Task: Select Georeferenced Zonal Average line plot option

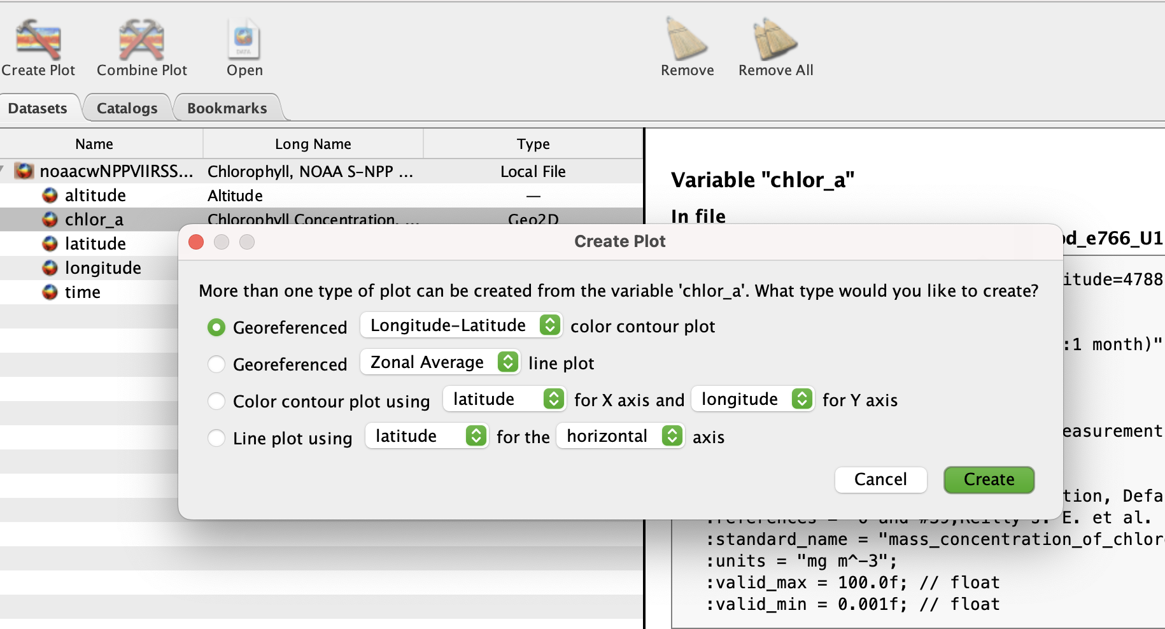Action: pyautogui.click(x=216, y=364)
